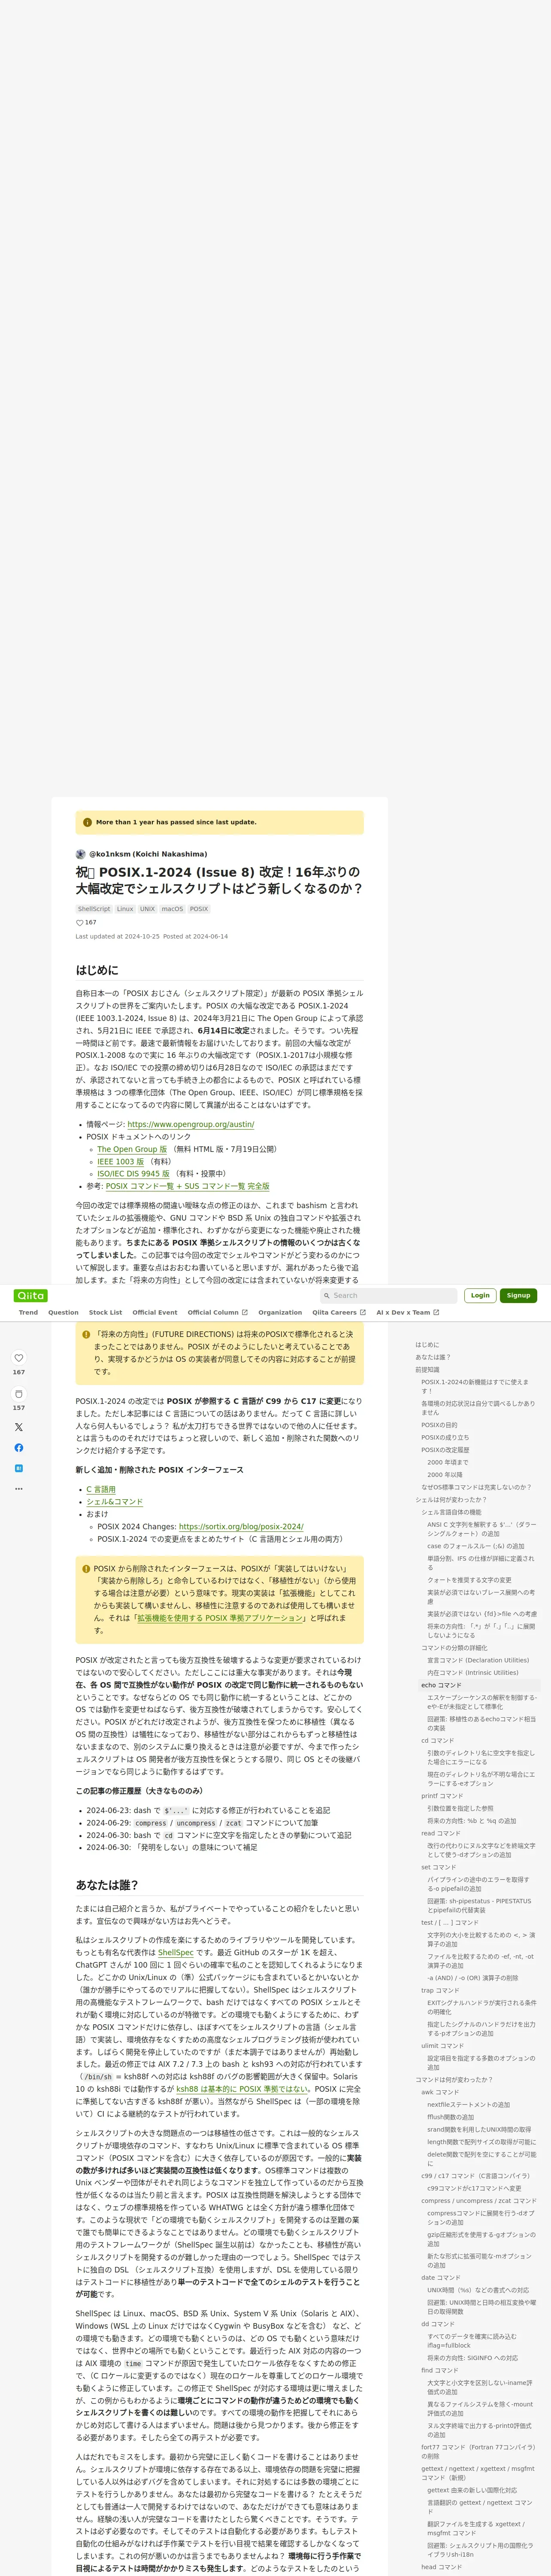Viewport: 551px width, 2576px height.
Task: Jump to '前提知識' in contents
Action: [427, 1369]
